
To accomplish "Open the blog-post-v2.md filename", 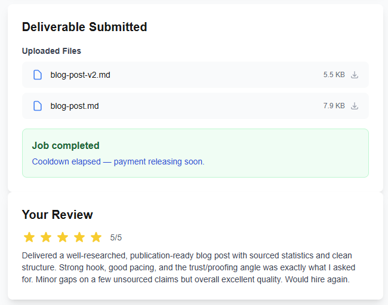I will (80, 75).
